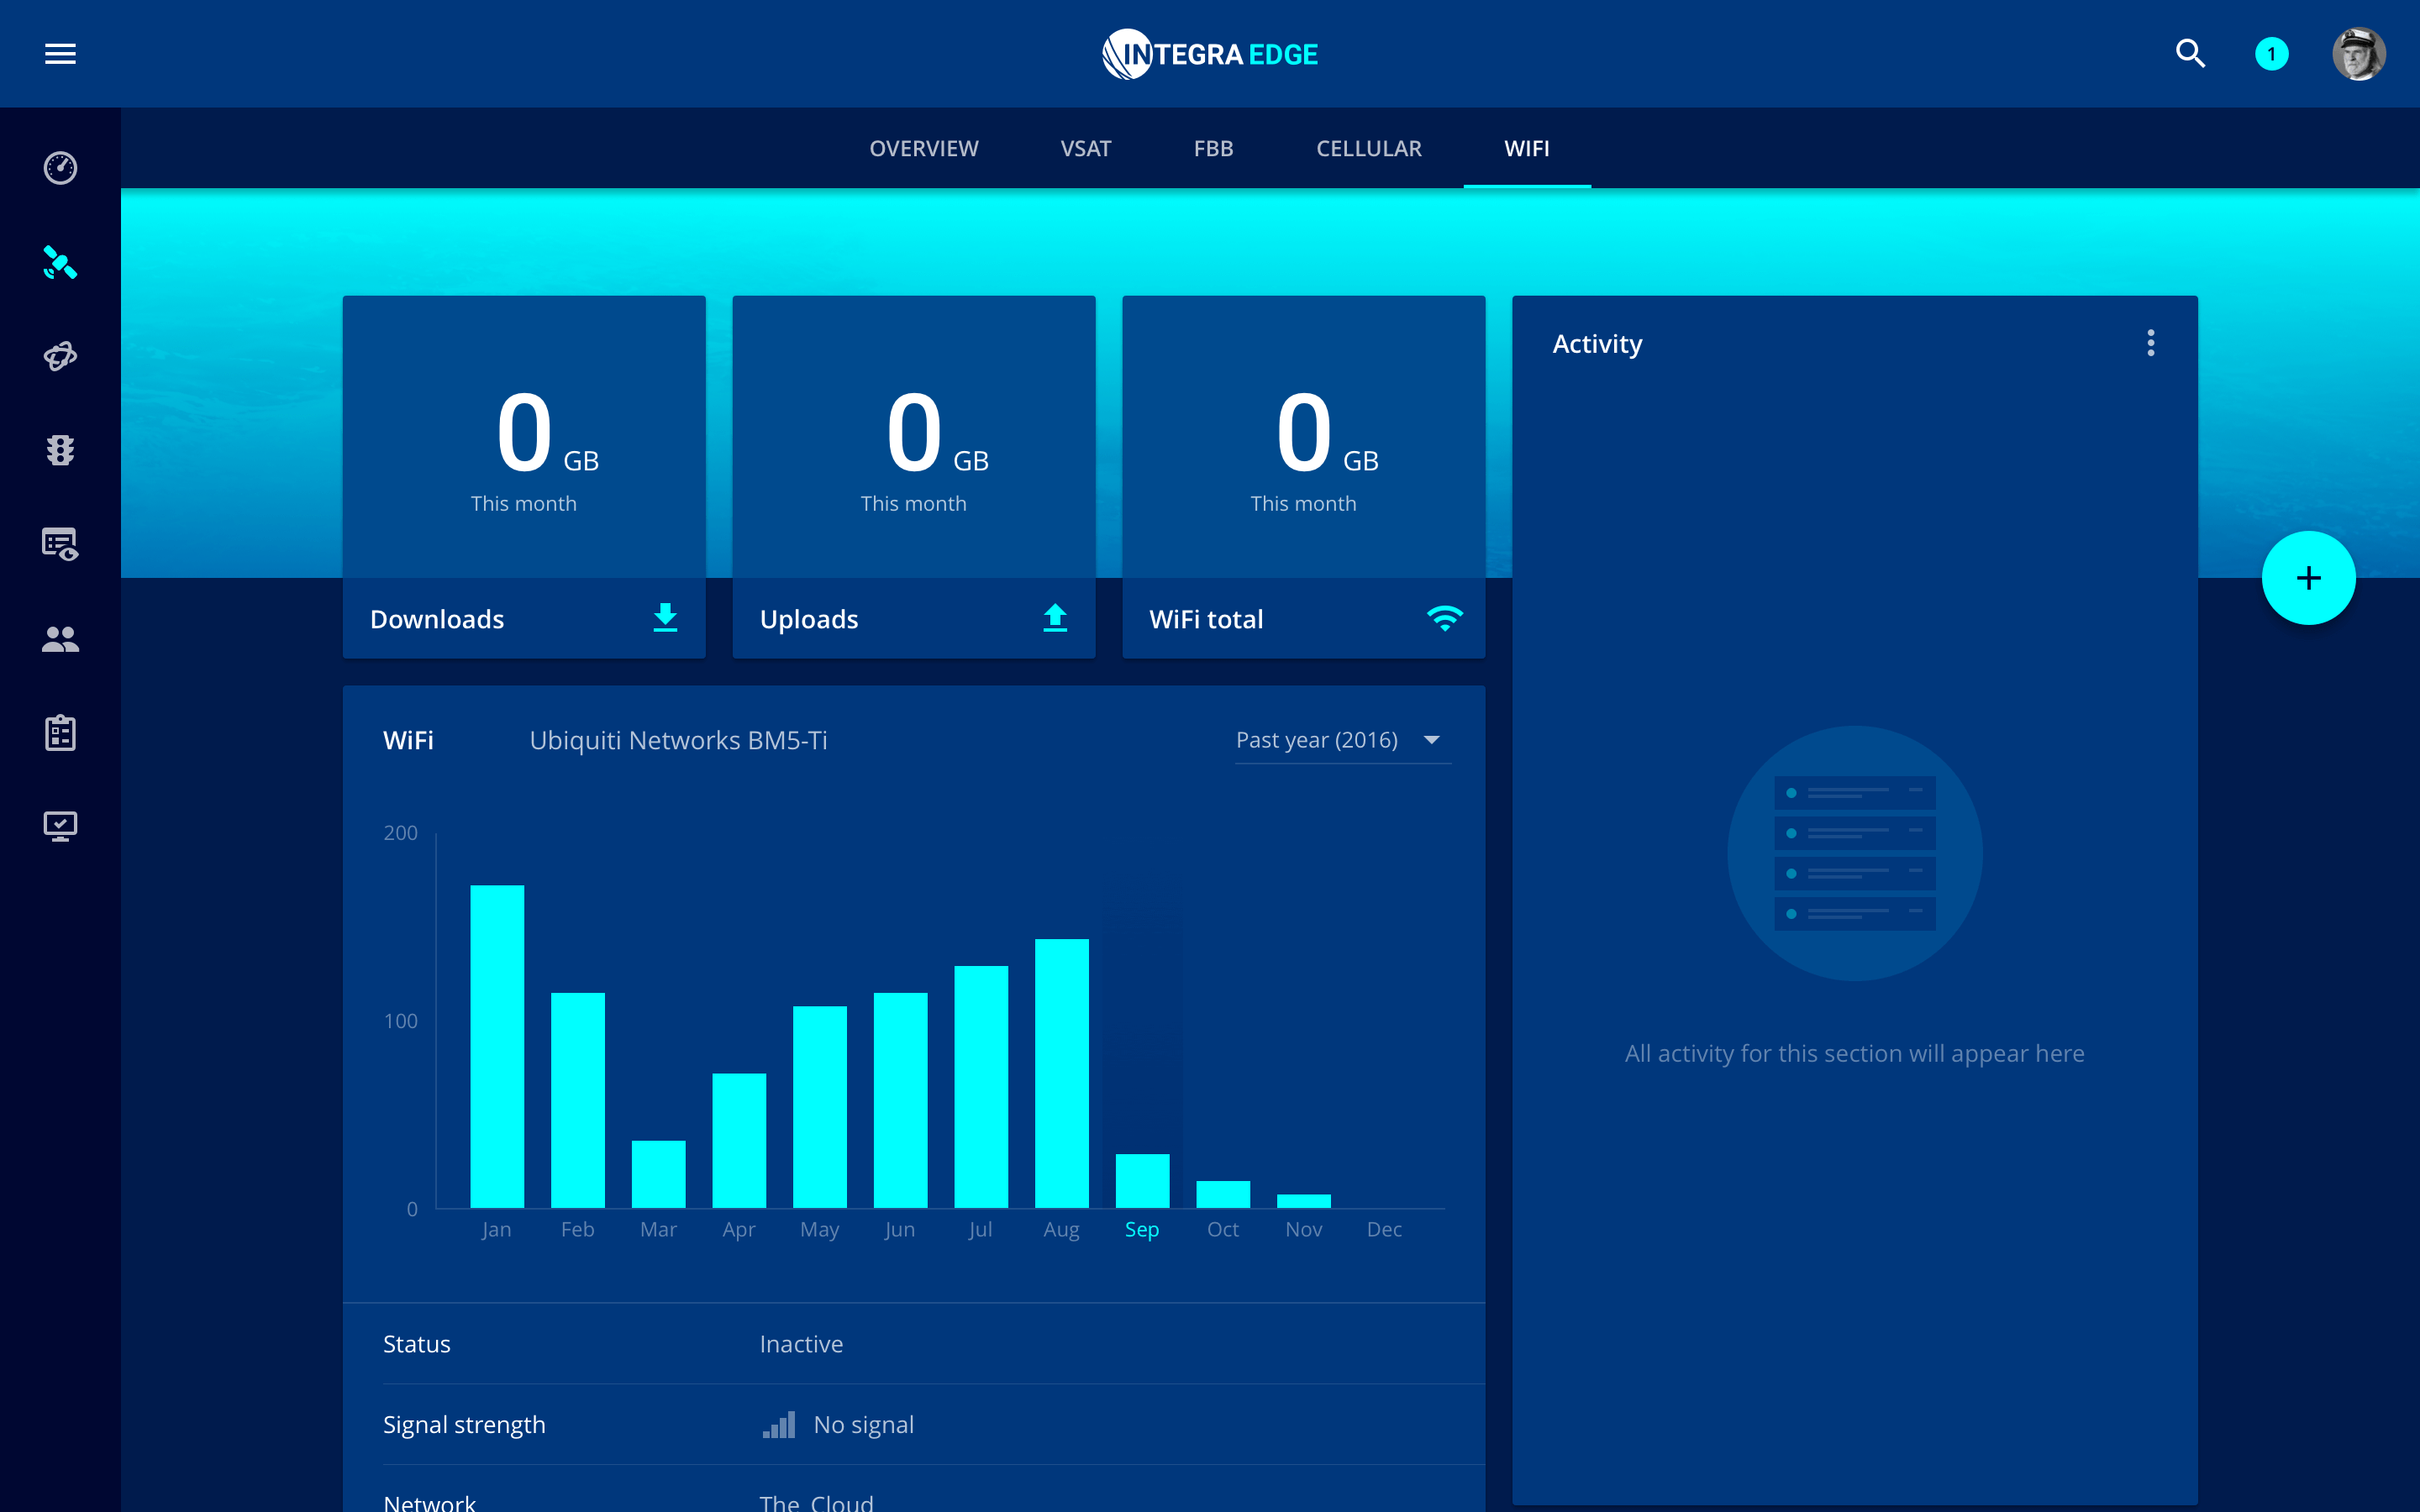This screenshot has width=2420, height=1512.
Task: Switch to the OVERVIEW tab
Action: pyautogui.click(x=923, y=149)
